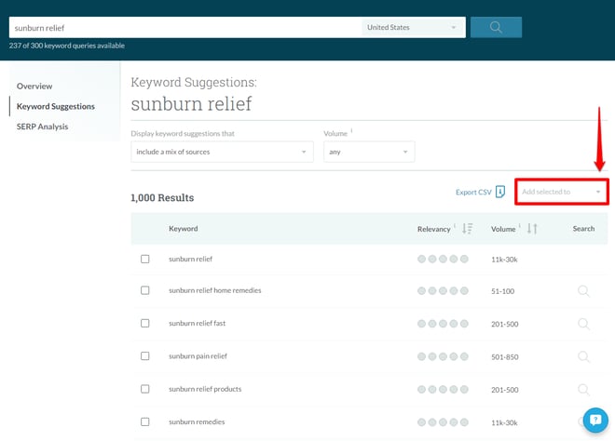Viewport: 615px width, 441px height.
Task: Click the sunburn relief search input field
Action: 185,27
